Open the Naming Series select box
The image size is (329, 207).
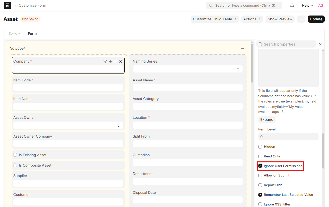(188, 69)
